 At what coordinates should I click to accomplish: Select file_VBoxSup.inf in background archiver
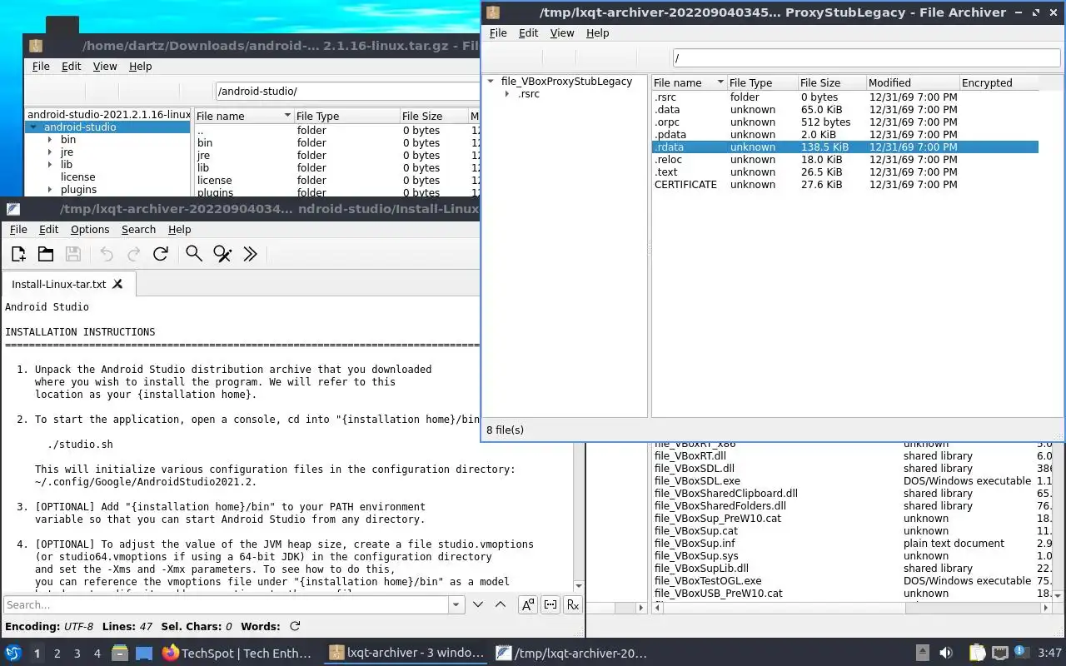[x=853, y=544]
